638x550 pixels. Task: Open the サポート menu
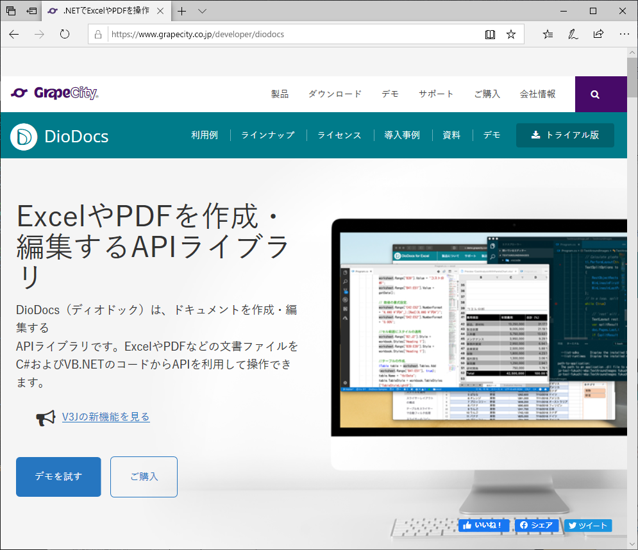point(436,94)
